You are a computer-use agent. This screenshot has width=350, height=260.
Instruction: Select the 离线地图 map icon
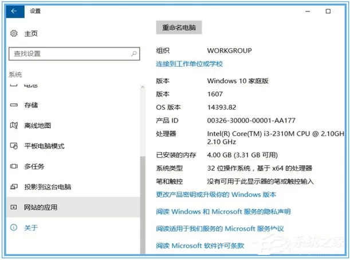pos(14,126)
